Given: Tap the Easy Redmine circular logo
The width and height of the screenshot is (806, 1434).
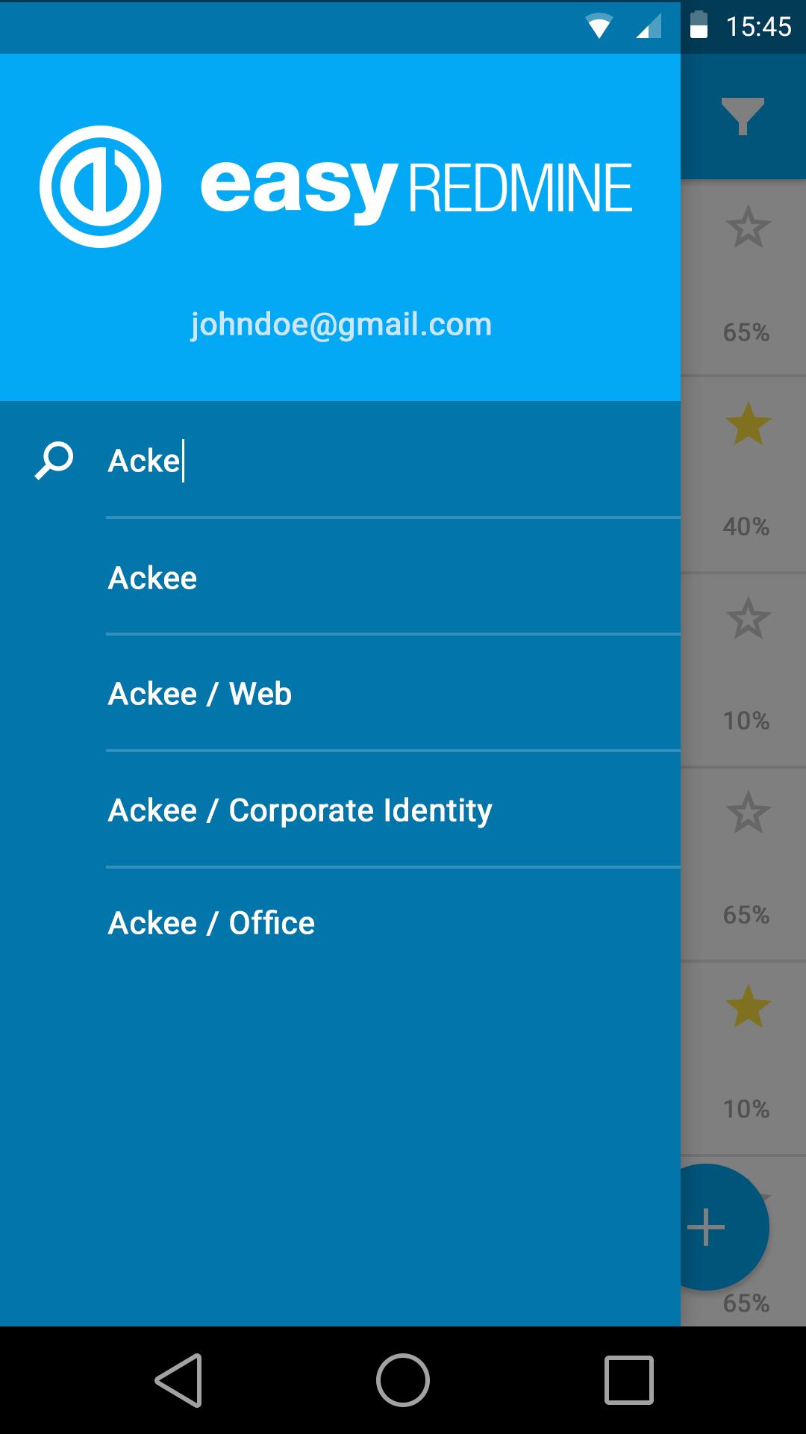Looking at the screenshot, I should point(100,187).
